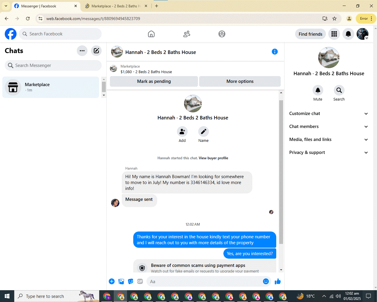Expand the Privacy & support section
This screenshot has width=377, height=302.
[329, 152]
